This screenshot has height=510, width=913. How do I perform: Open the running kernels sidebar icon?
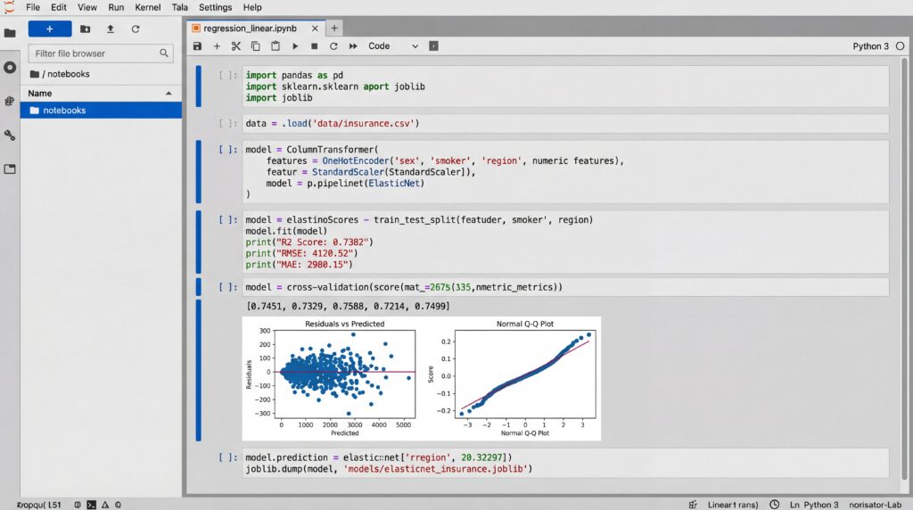tap(10, 68)
